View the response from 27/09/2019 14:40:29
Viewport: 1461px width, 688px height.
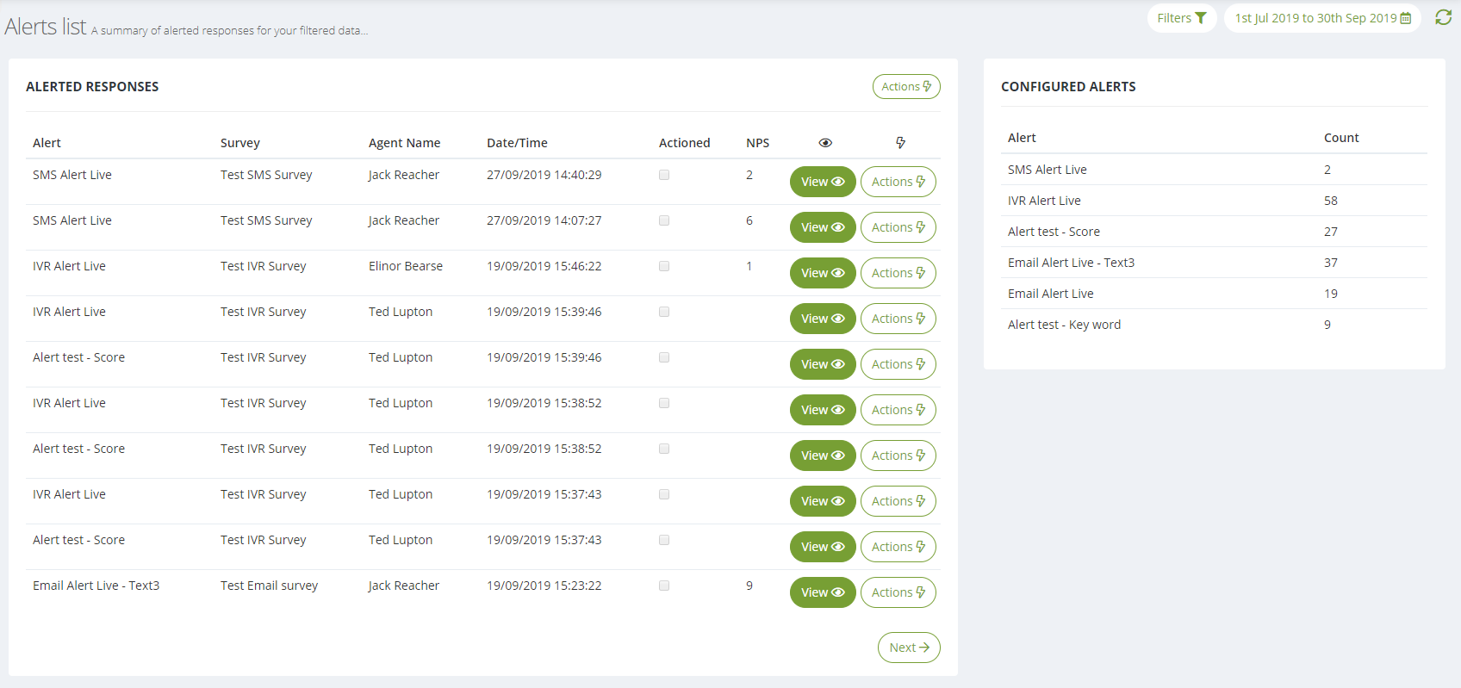[x=823, y=182]
